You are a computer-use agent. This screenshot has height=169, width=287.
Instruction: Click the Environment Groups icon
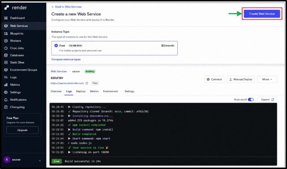coord(6,70)
